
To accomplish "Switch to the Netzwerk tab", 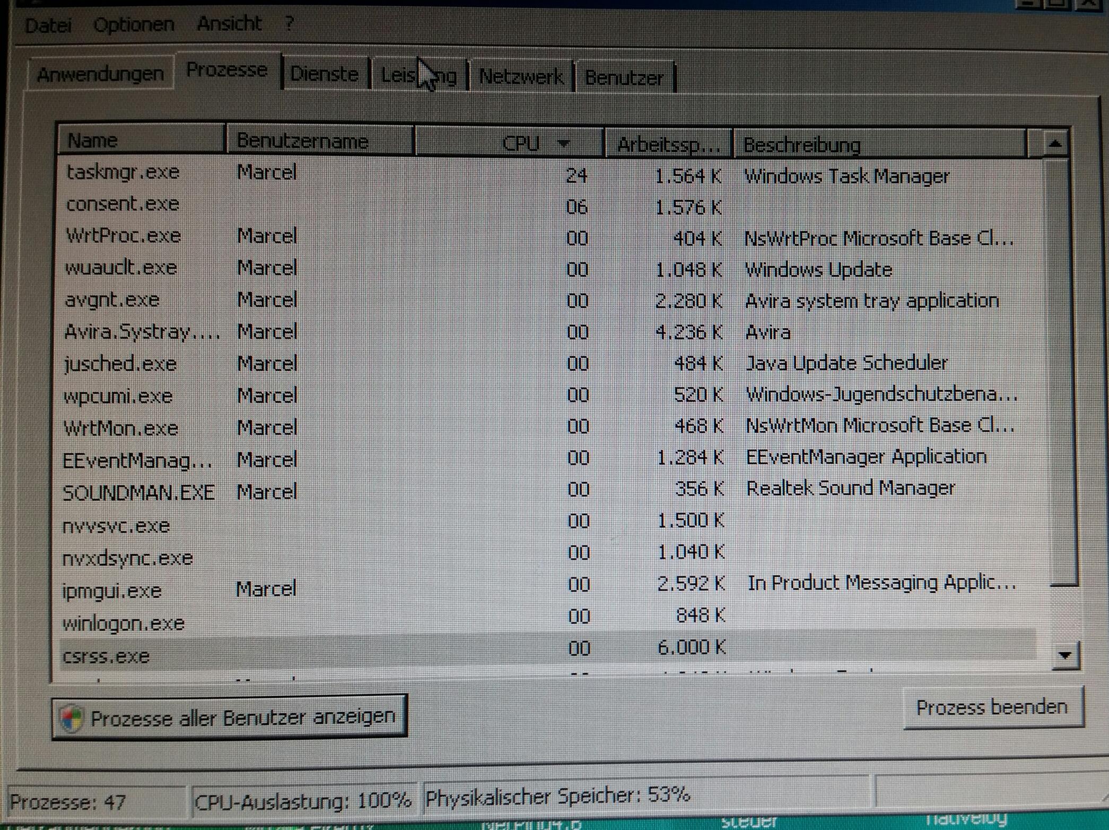I will [521, 77].
